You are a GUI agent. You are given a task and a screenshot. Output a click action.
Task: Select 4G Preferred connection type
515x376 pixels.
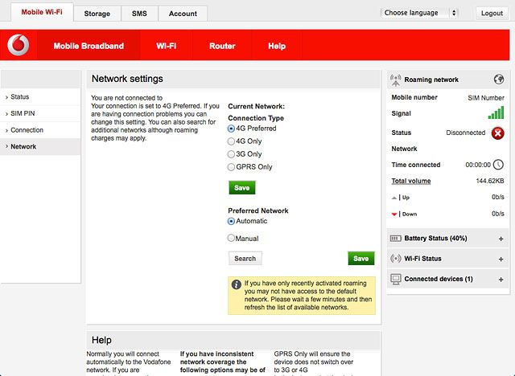point(231,129)
